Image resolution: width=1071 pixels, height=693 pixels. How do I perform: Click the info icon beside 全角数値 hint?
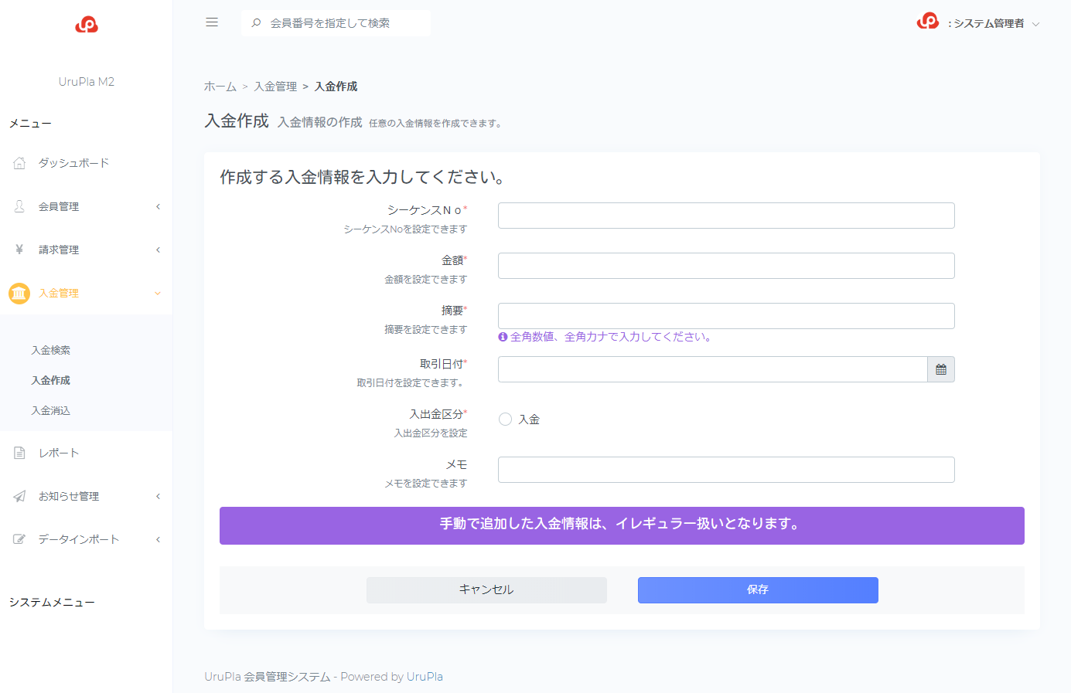(x=503, y=337)
